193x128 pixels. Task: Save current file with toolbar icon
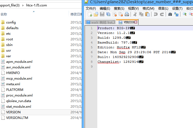click(102, 14)
